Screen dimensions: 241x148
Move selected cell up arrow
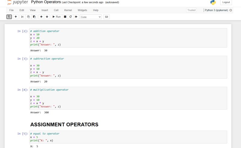tap(41, 17)
